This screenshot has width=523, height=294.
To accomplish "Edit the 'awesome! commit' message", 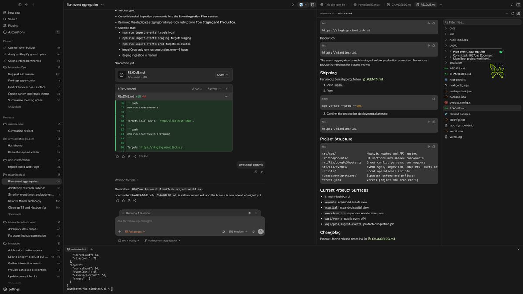I will pyautogui.click(x=261, y=172).
